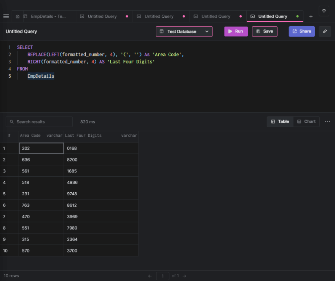The image size is (335, 281).
Task: Select the cell 7980
Action: point(101,228)
